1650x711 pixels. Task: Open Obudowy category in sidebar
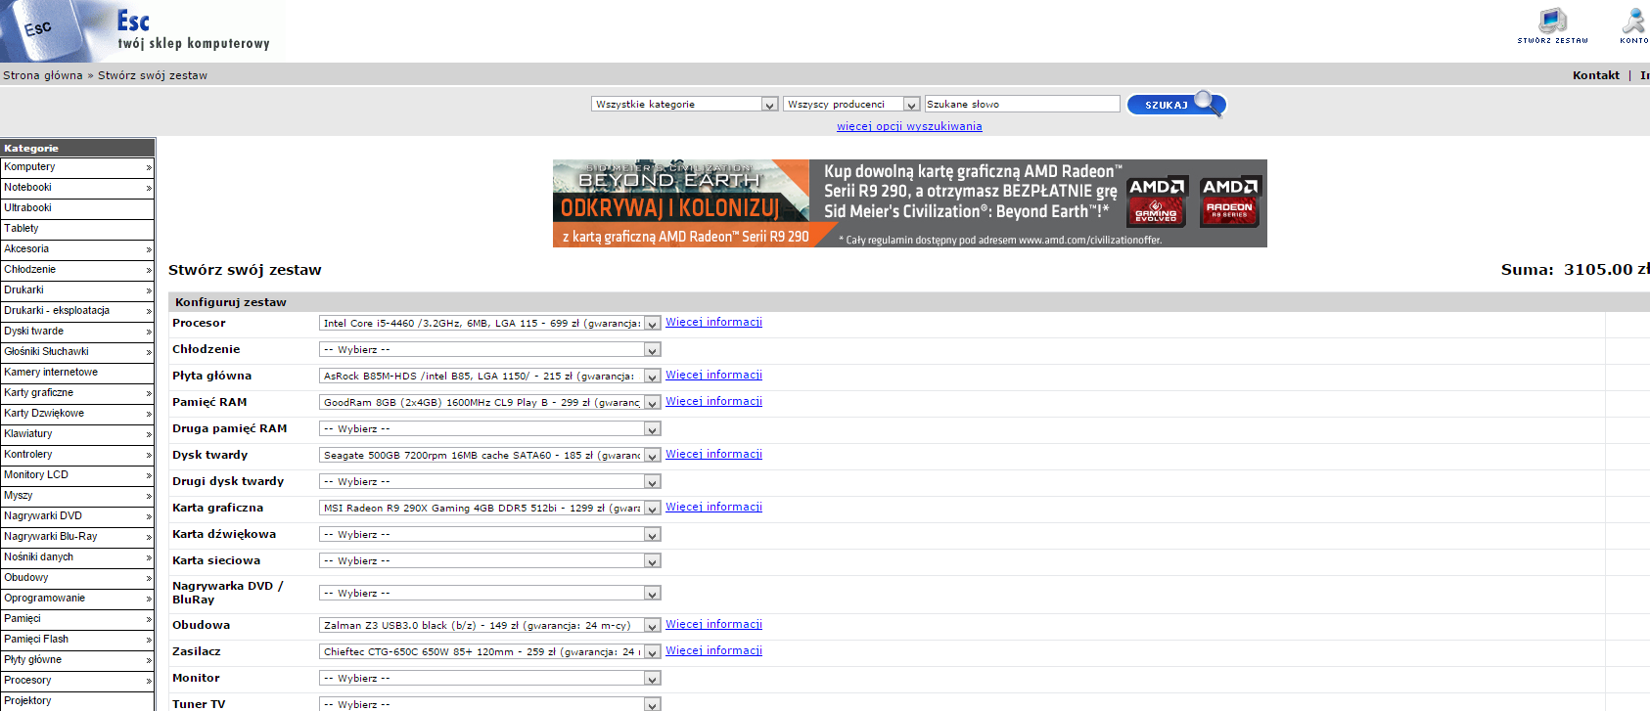[x=77, y=578]
